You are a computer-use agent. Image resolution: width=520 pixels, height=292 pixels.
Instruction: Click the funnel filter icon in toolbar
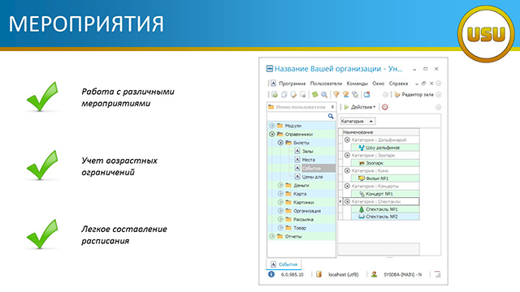(x=336, y=95)
